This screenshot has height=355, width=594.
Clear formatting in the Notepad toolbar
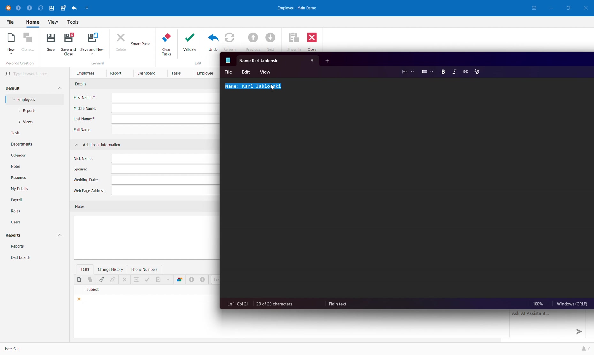click(477, 72)
